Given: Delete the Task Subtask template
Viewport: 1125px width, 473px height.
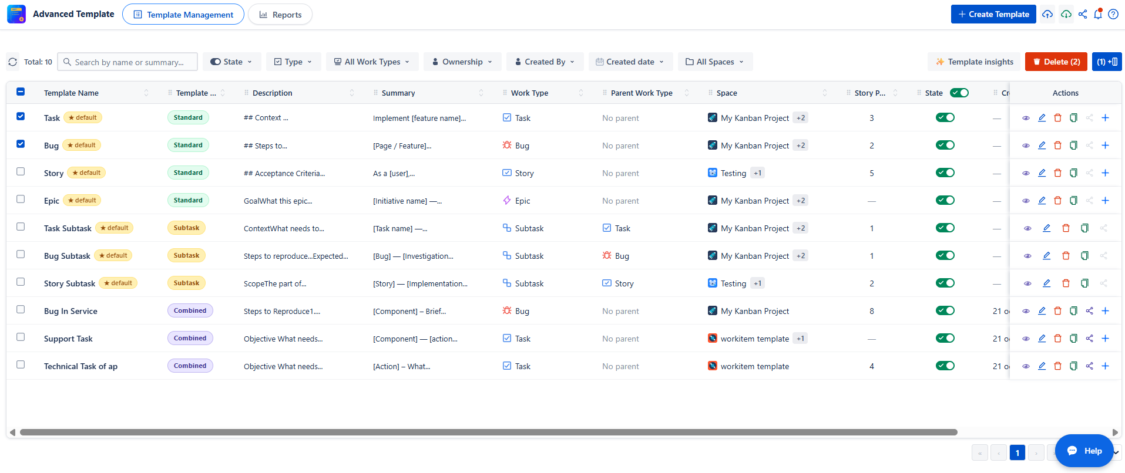Looking at the screenshot, I should point(1066,228).
